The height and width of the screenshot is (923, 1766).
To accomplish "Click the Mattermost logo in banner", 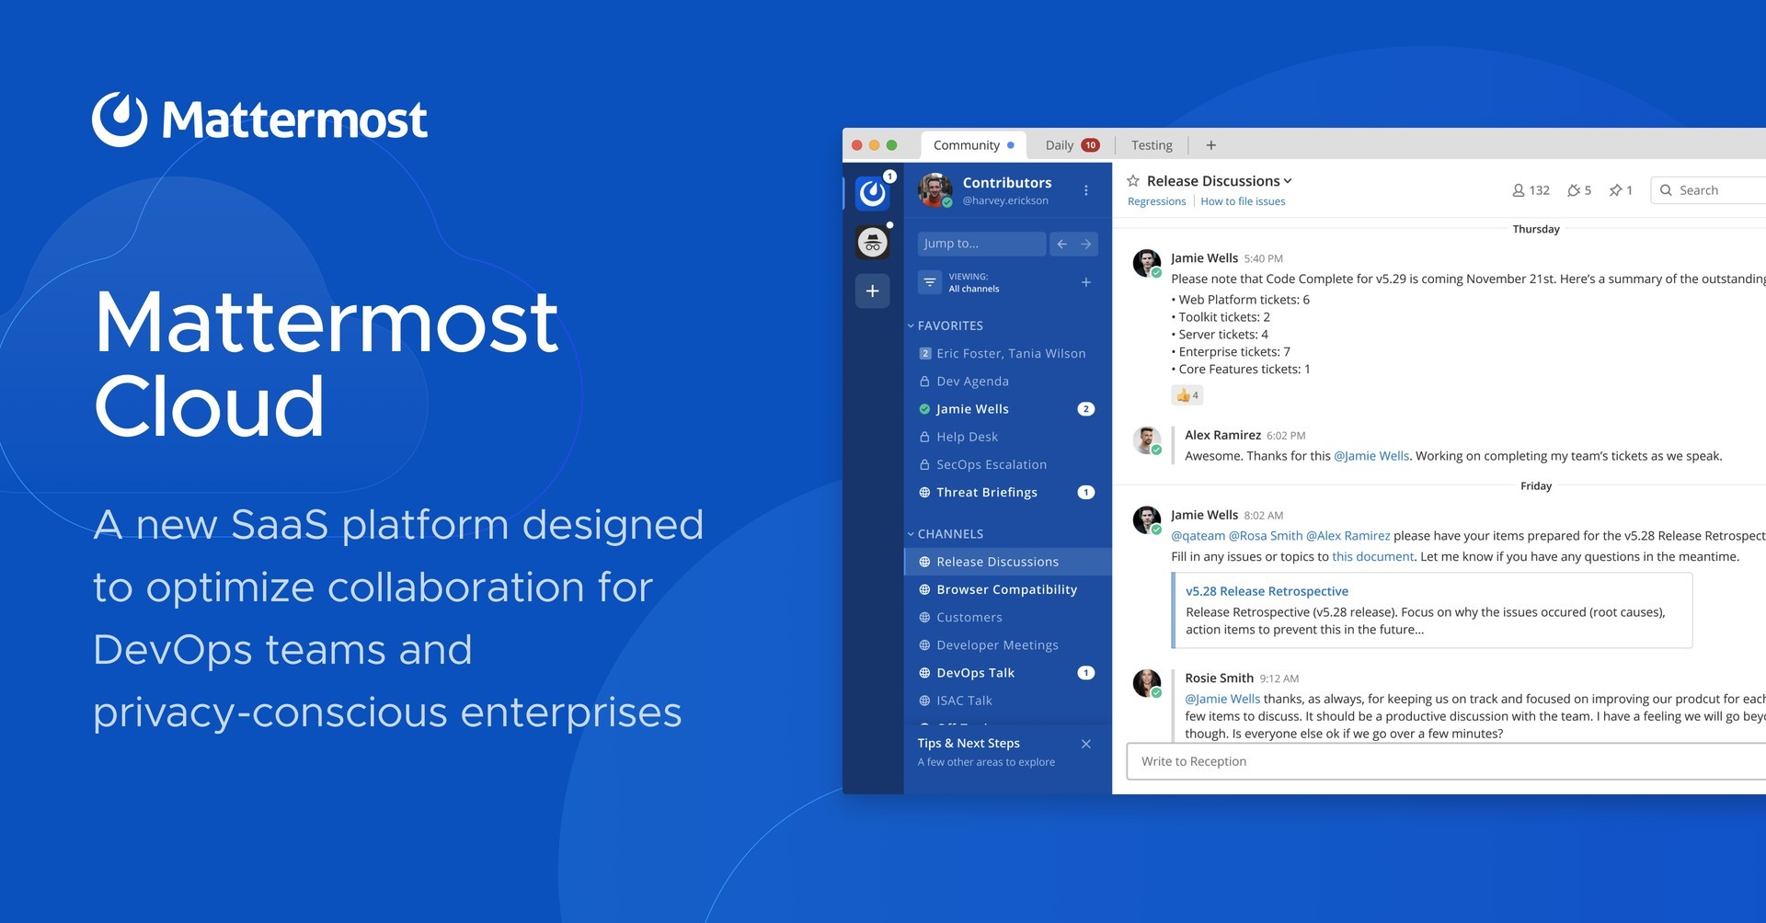I will [x=259, y=120].
